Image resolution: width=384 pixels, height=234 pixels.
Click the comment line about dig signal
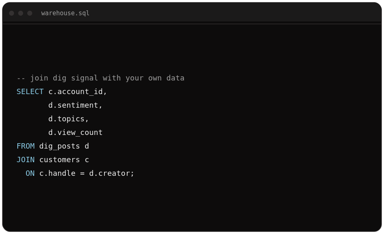[x=100, y=78]
